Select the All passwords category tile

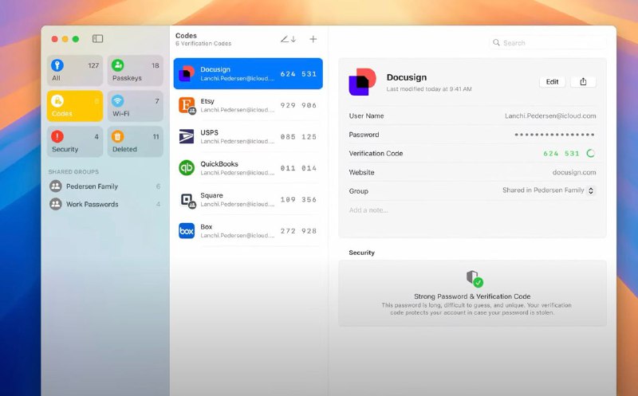coord(75,70)
